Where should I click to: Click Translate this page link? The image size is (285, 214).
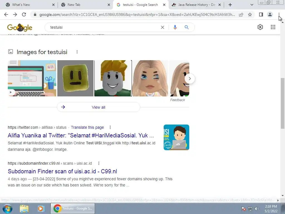tap(87, 127)
